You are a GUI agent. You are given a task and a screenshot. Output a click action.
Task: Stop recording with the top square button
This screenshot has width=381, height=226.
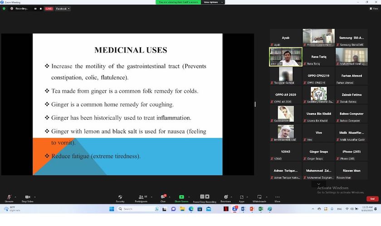click(x=41, y=9)
